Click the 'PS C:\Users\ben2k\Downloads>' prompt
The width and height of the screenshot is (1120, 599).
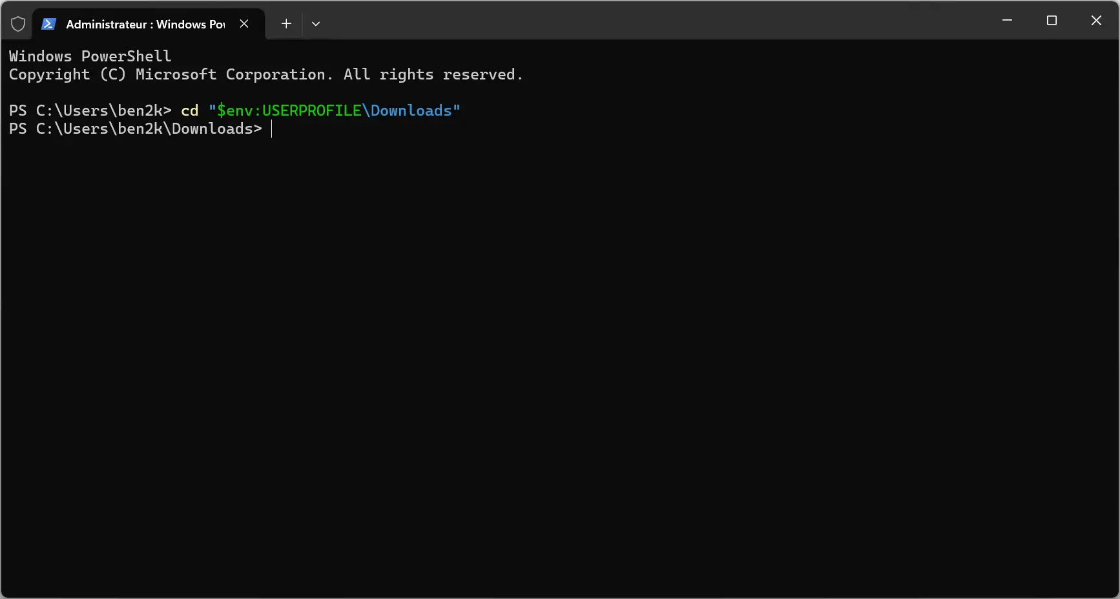coord(136,129)
